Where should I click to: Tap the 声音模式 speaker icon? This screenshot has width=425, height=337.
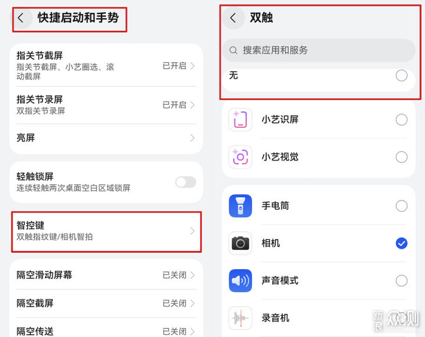tap(240, 281)
